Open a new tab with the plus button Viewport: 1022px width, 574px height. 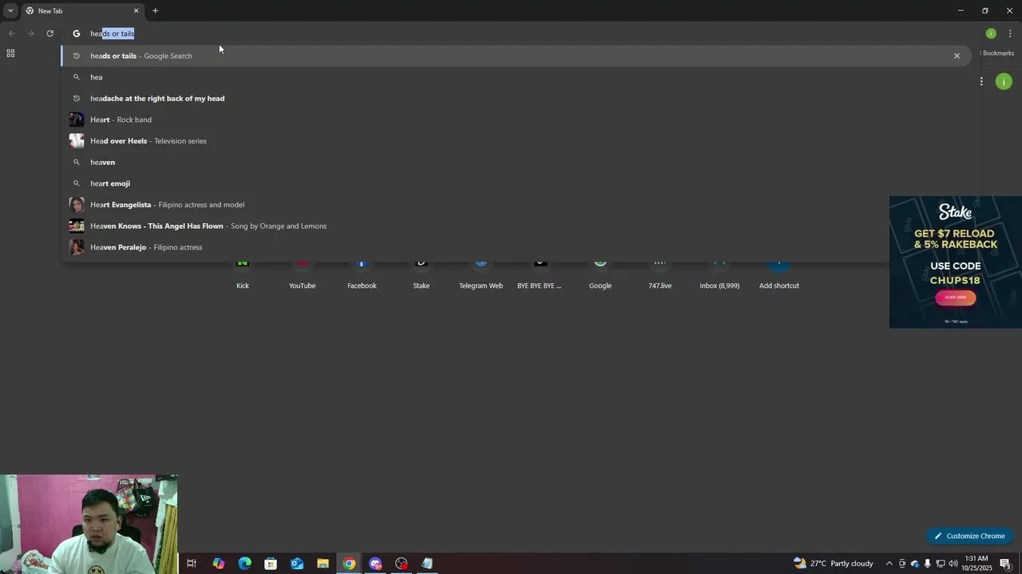(155, 10)
